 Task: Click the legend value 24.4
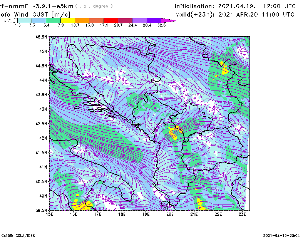tap(132, 25)
